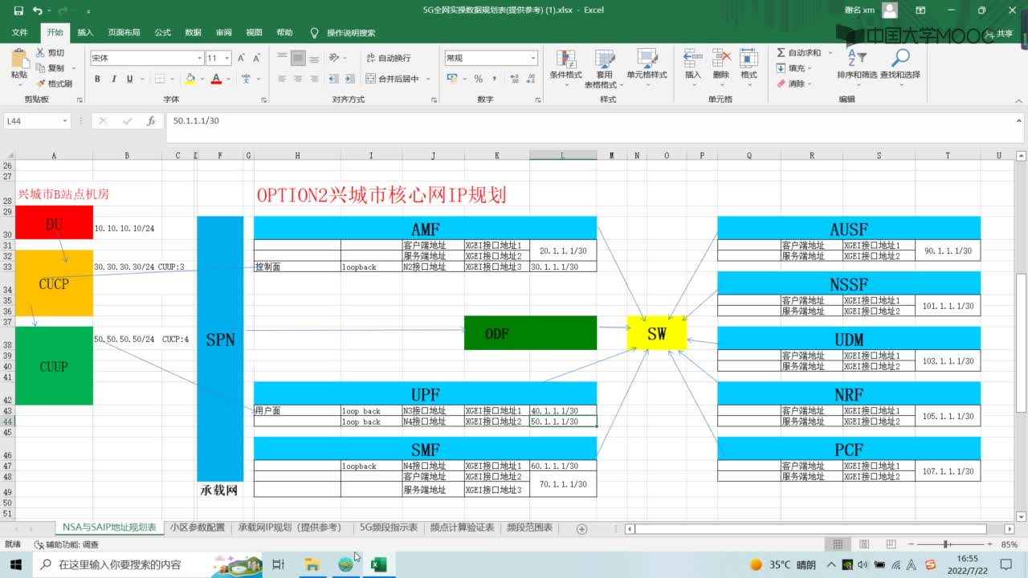Toggle middle vertical alignment
Image resolution: width=1028 pixels, height=578 pixels.
298,58
